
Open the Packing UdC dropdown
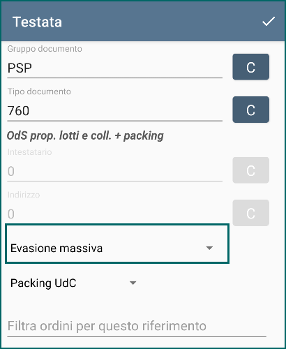[74, 283]
